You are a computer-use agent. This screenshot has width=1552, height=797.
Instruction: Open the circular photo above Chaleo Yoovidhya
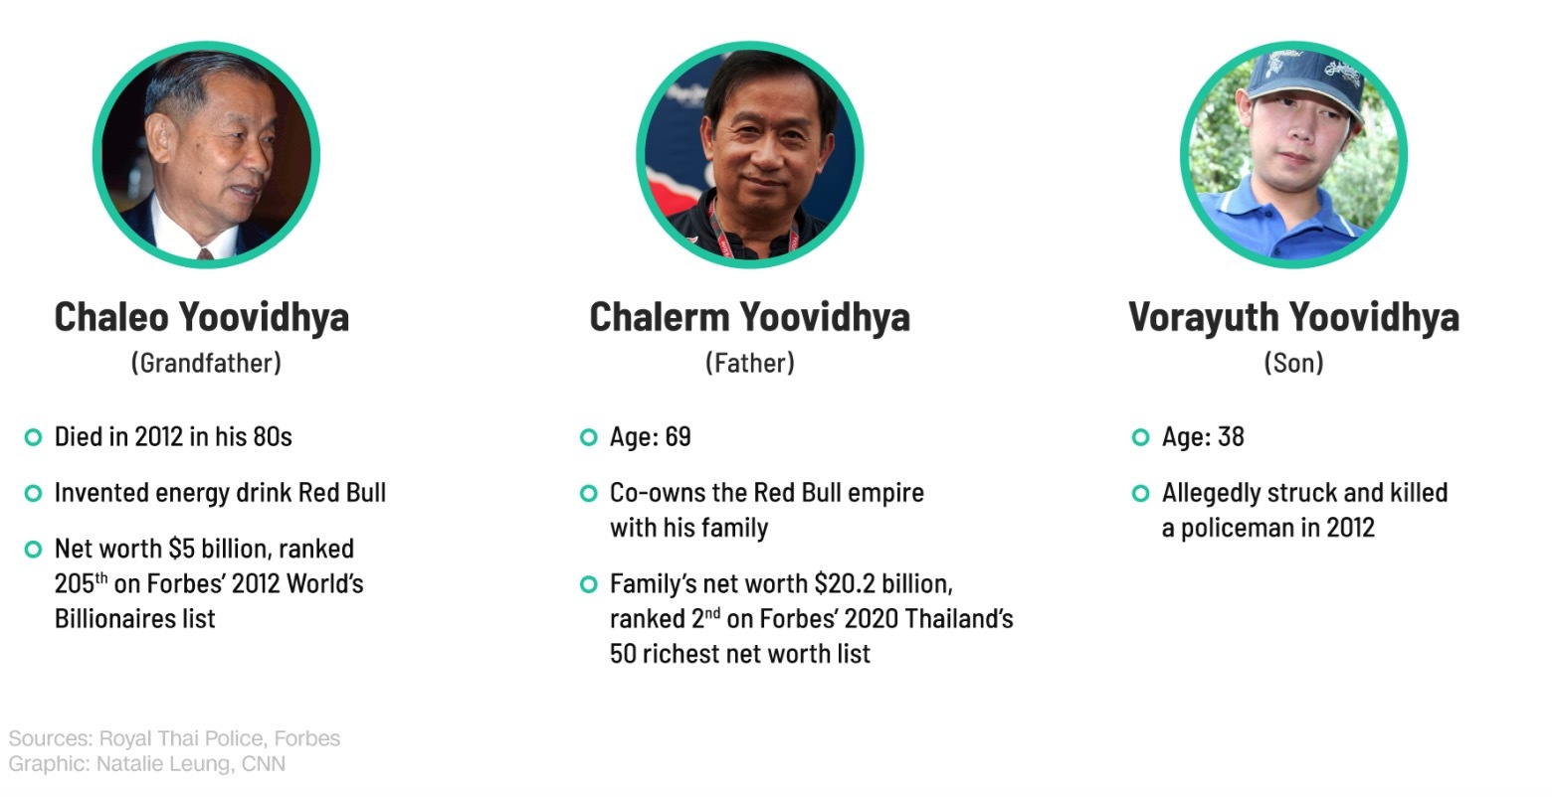point(206,155)
